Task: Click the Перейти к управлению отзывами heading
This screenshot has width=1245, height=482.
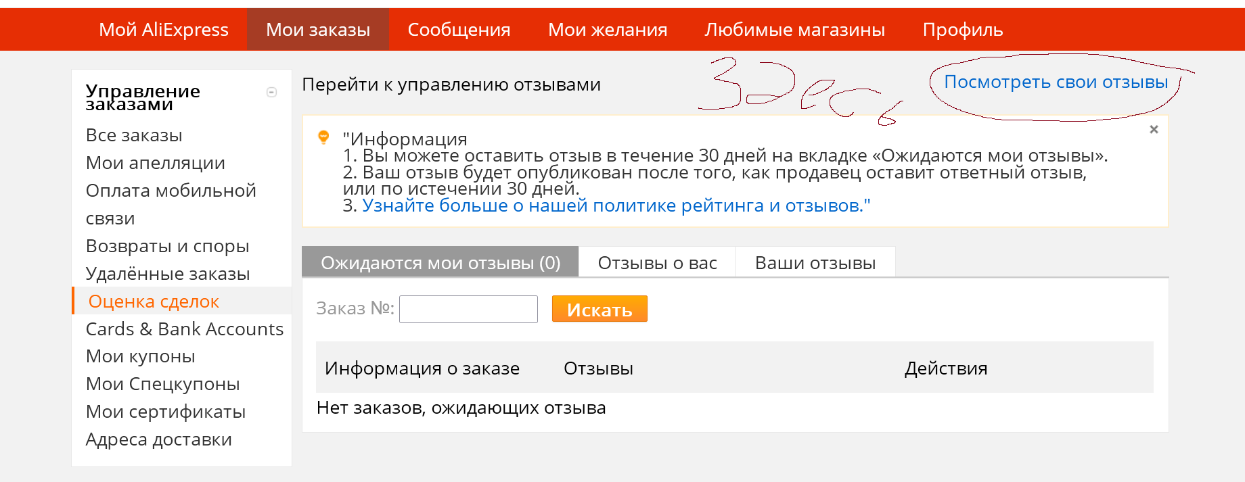Action: [x=451, y=85]
